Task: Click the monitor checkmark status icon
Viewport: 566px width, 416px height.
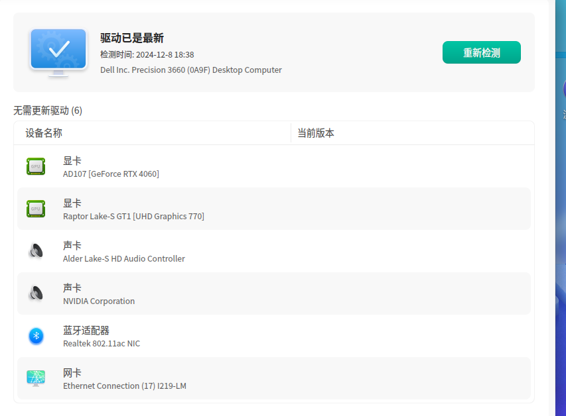Action: pyautogui.click(x=58, y=52)
